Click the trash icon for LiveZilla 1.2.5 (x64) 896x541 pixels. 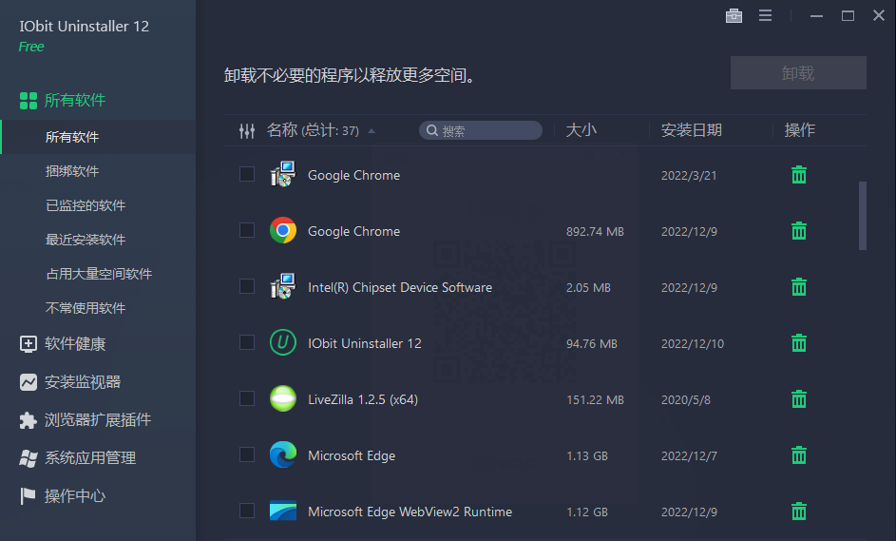(799, 399)
